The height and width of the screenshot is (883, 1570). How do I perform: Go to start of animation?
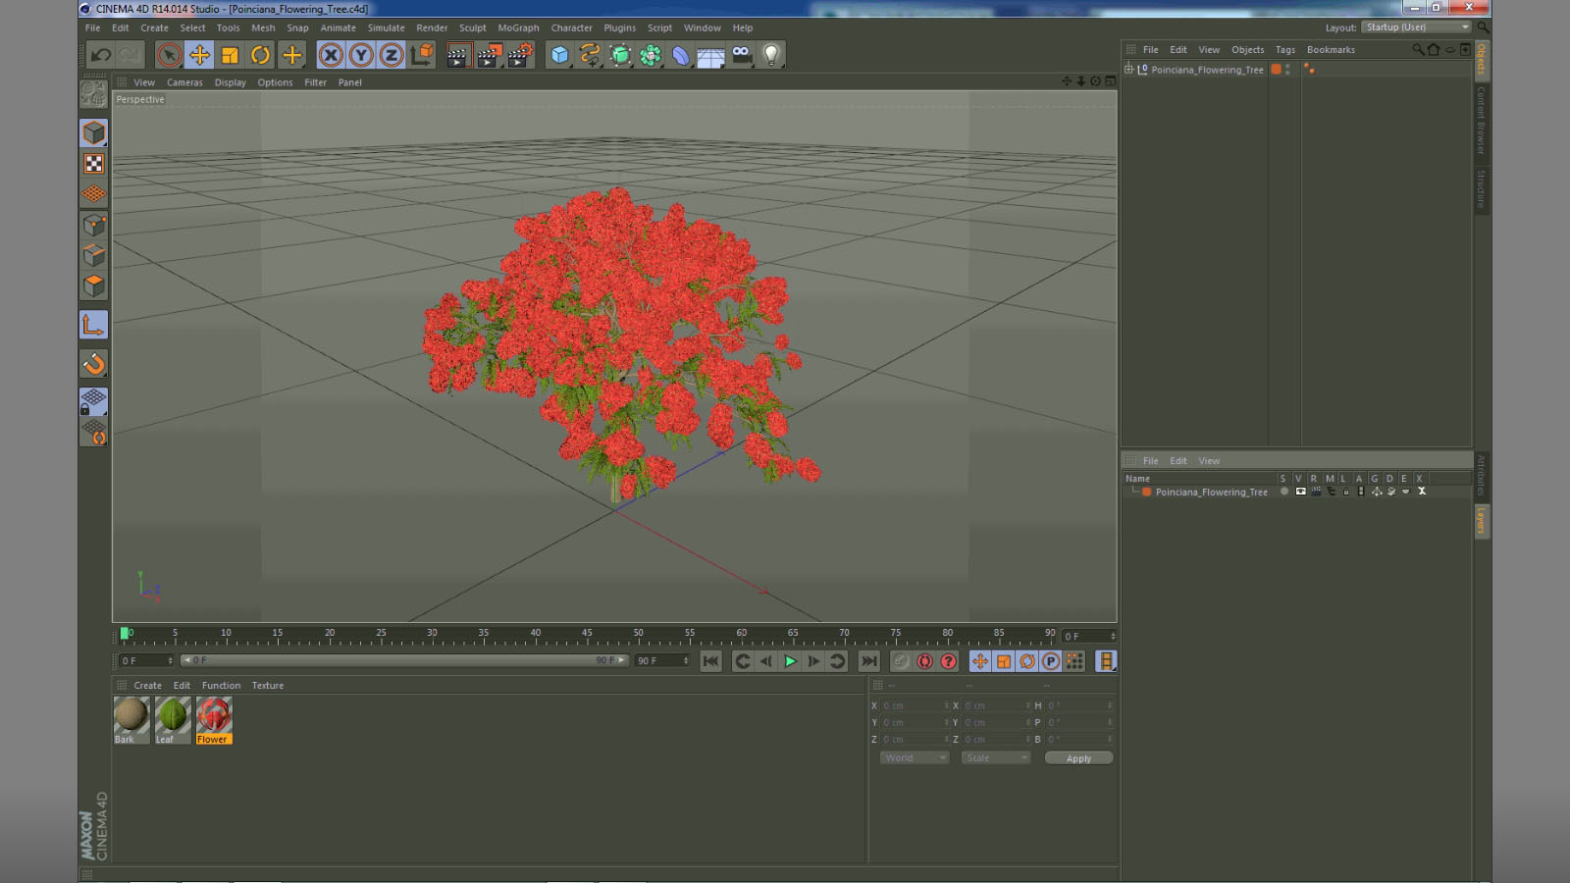click(711, 661)
